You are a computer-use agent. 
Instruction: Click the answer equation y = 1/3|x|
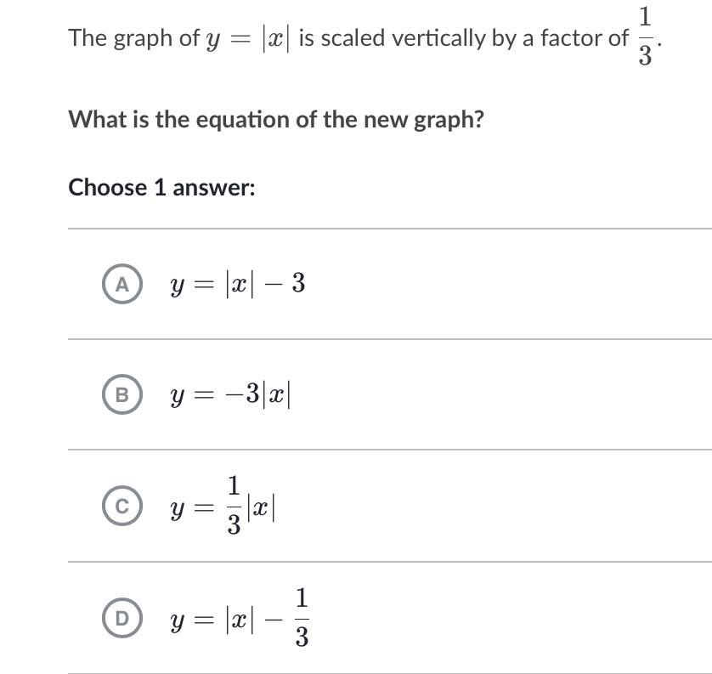[223, 507]
